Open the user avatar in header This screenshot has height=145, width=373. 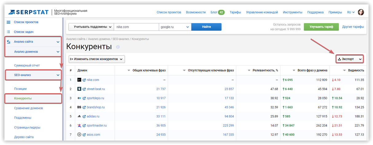[x=361, y=12]
